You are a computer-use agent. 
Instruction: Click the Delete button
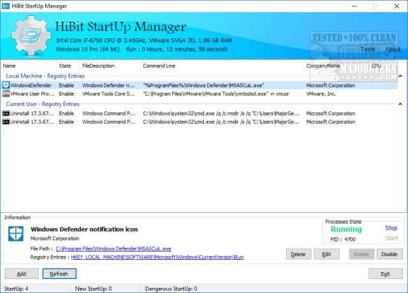(298, 254)
